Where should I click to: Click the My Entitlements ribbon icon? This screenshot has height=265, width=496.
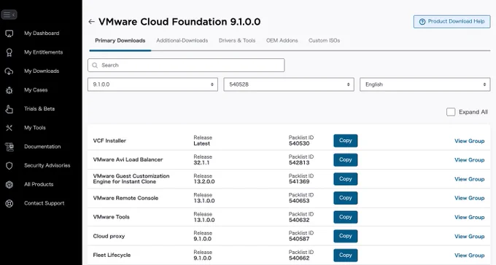9,52
